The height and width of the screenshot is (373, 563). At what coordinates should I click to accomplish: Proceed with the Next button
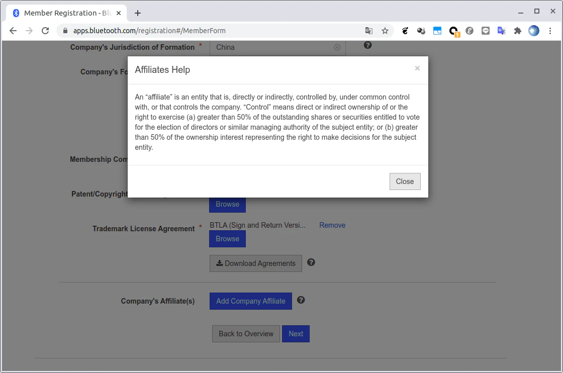click(296, 334)
